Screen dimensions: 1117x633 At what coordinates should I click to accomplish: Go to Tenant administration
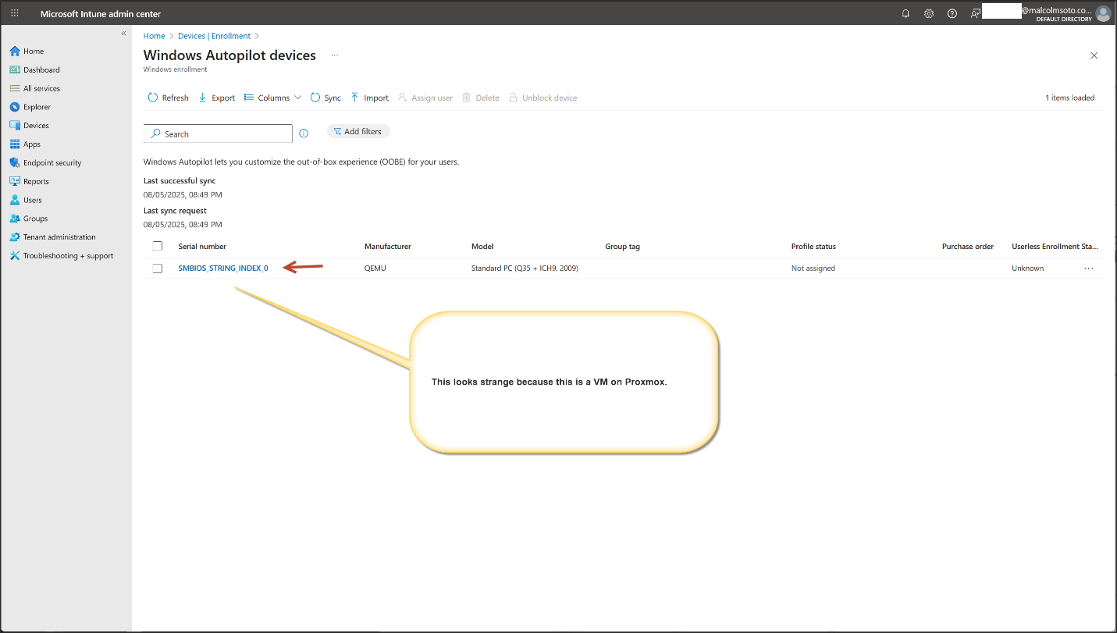(59, 237)
